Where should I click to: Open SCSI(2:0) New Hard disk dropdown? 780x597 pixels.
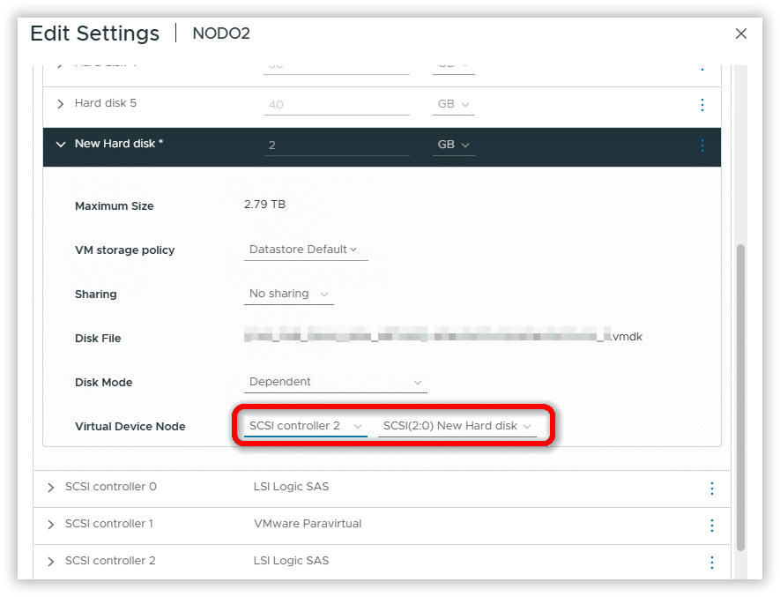tap(457, 426)
